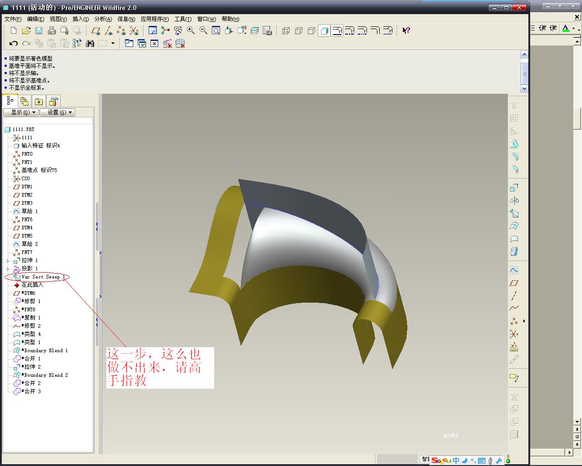
Task: Switch display to no hidden
Action: coord(311,30)
